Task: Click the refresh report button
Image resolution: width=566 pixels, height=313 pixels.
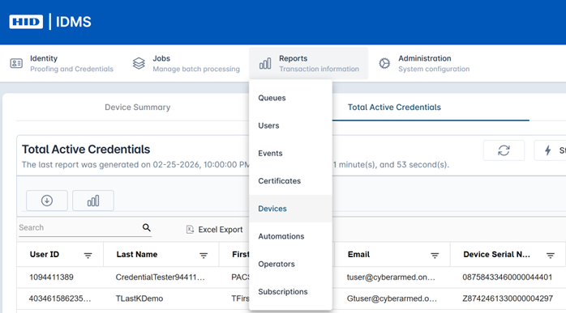Action: click(x=504, y=150)
